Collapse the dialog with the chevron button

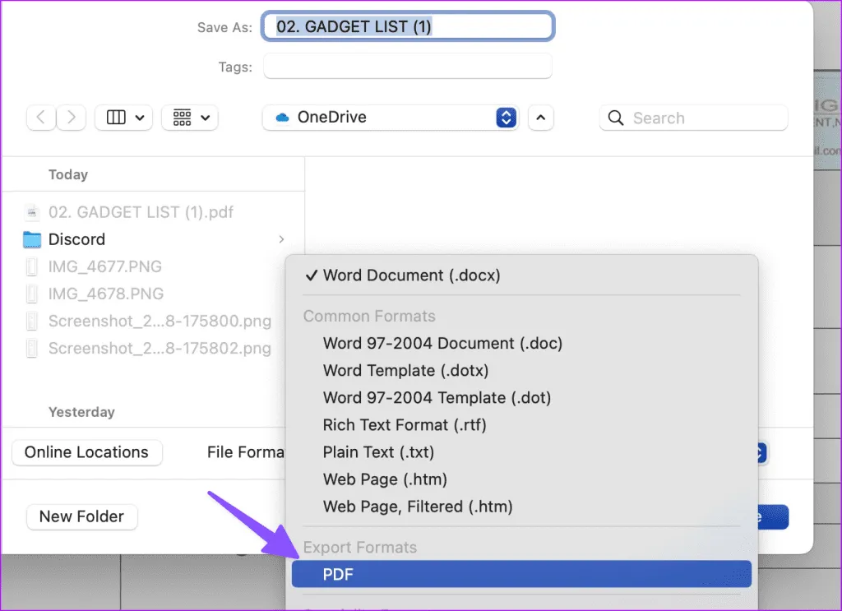pos(540,118)
